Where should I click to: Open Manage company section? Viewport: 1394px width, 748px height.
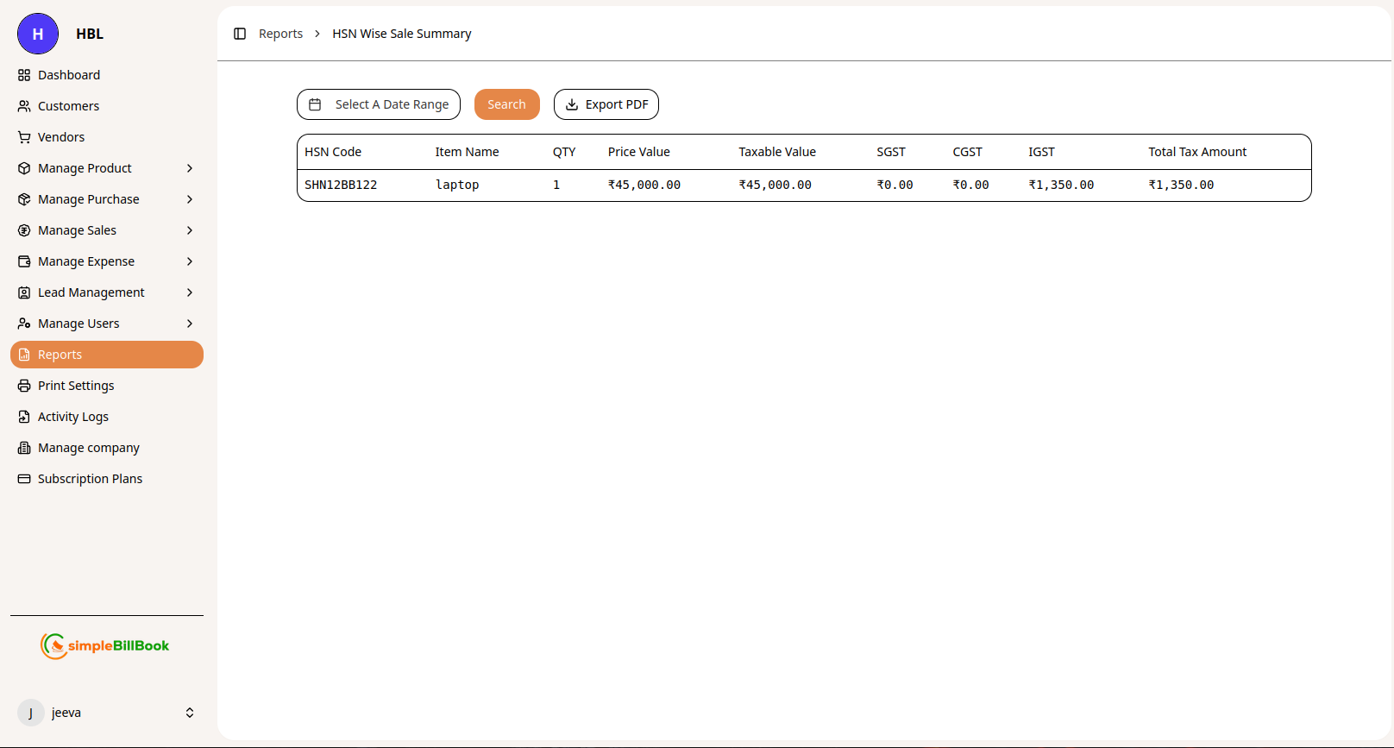pos(88,448)
